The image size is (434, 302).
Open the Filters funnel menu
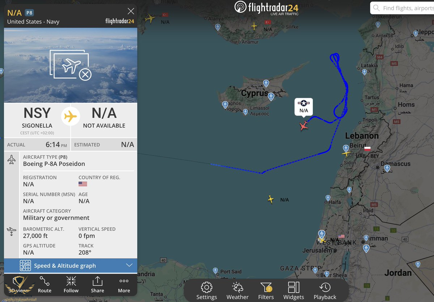(266, 291)
